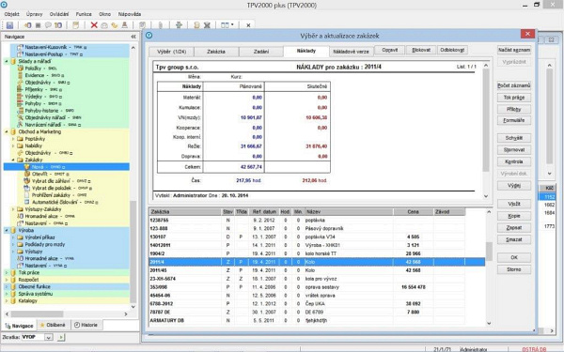Open the Úpravy menu

[x=34, y=14]
